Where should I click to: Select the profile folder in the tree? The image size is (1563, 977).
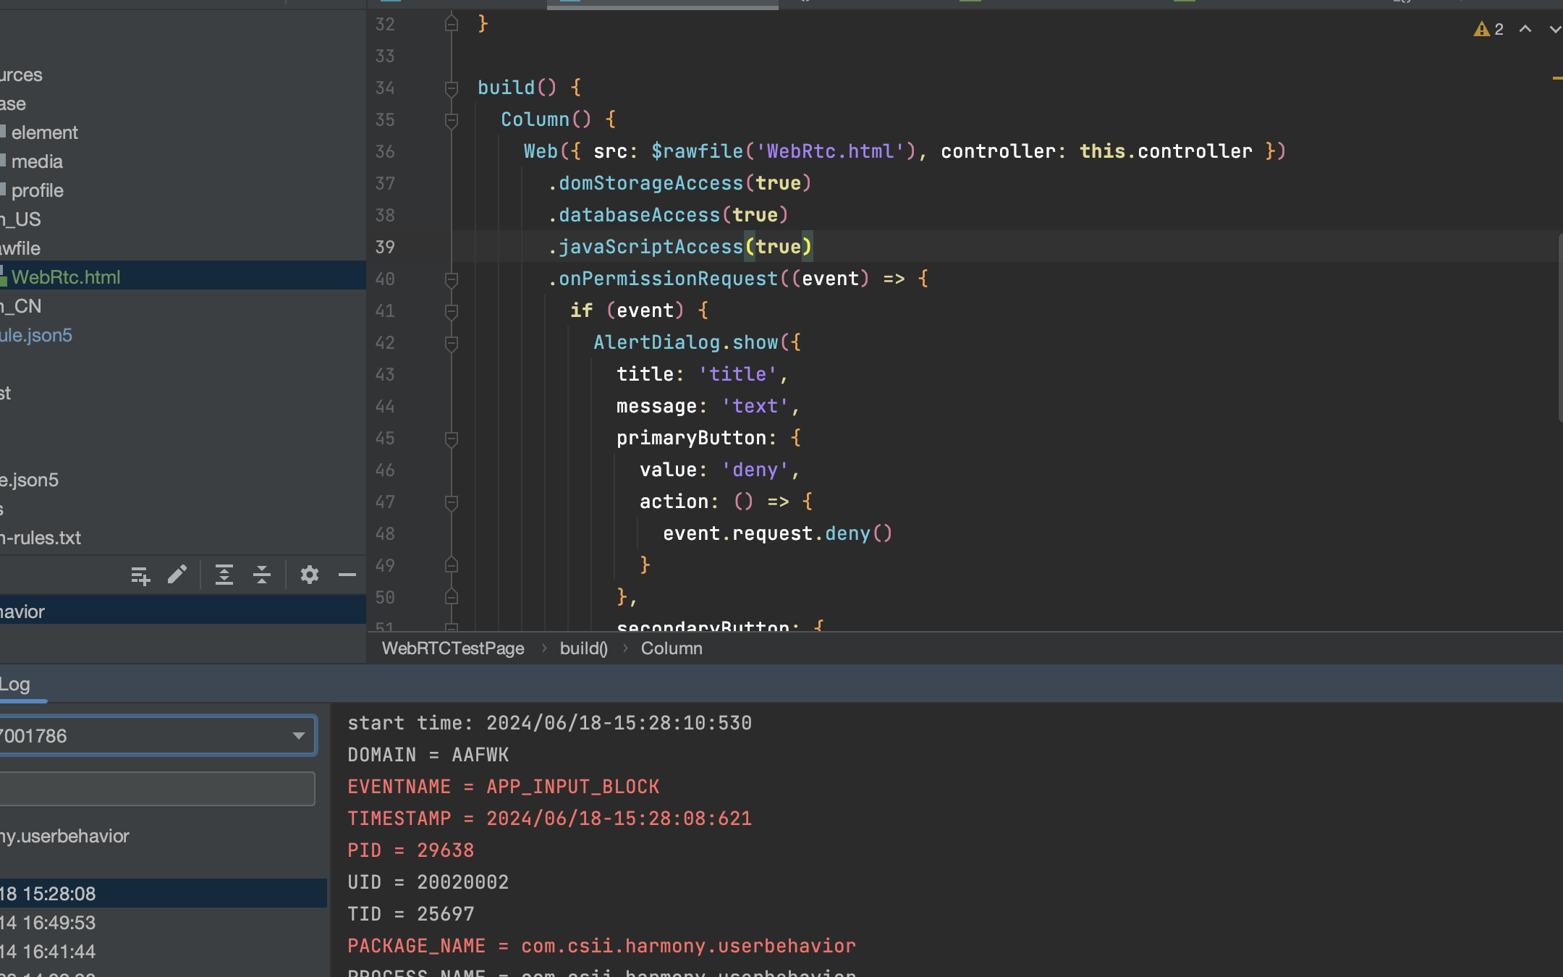coord(38,190)
